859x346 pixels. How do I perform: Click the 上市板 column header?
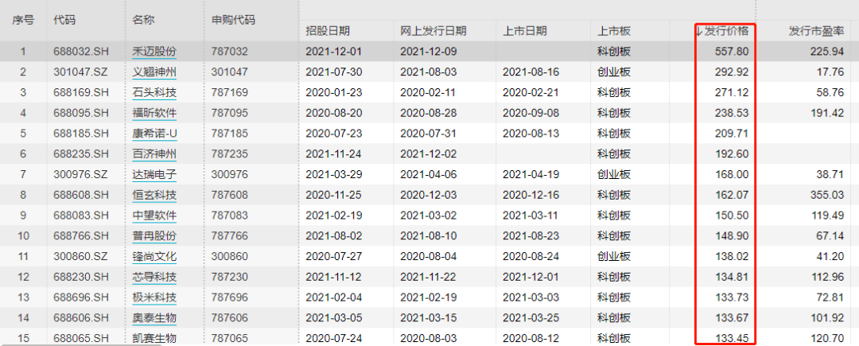click(614, 31)
